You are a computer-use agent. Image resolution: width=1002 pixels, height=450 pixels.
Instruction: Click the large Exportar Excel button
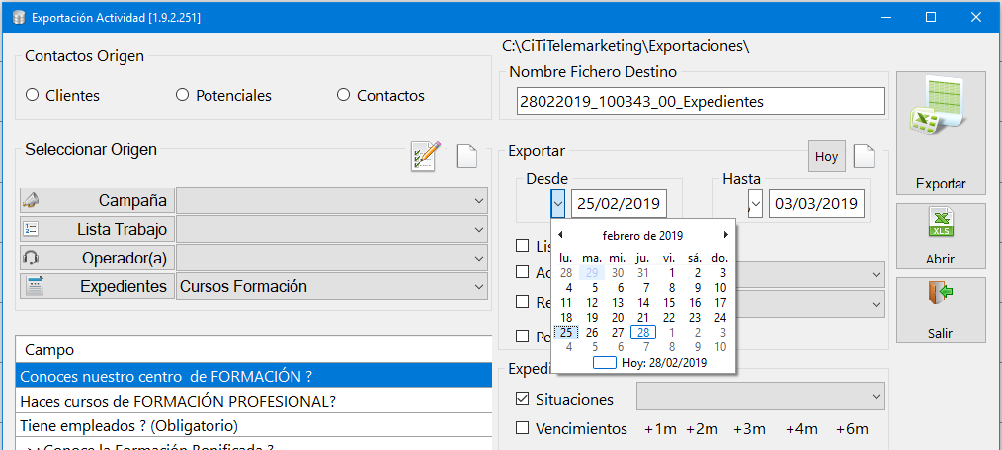point(941,133)
